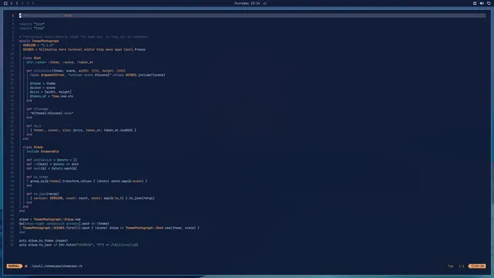Click the raise ArgumentError line
This screenshot has height=278, width=494.
(x=98, y=75)
